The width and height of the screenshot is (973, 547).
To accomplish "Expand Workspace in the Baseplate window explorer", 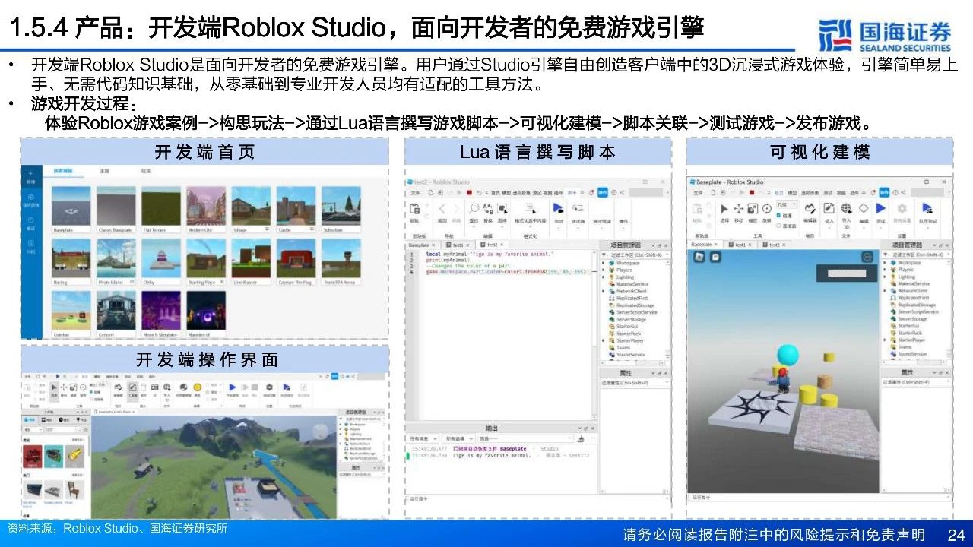I will (885, 263).
